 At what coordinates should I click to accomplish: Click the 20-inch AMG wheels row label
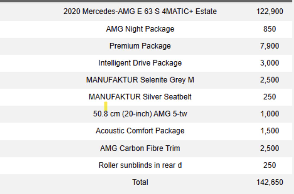(x=140, y=114)
